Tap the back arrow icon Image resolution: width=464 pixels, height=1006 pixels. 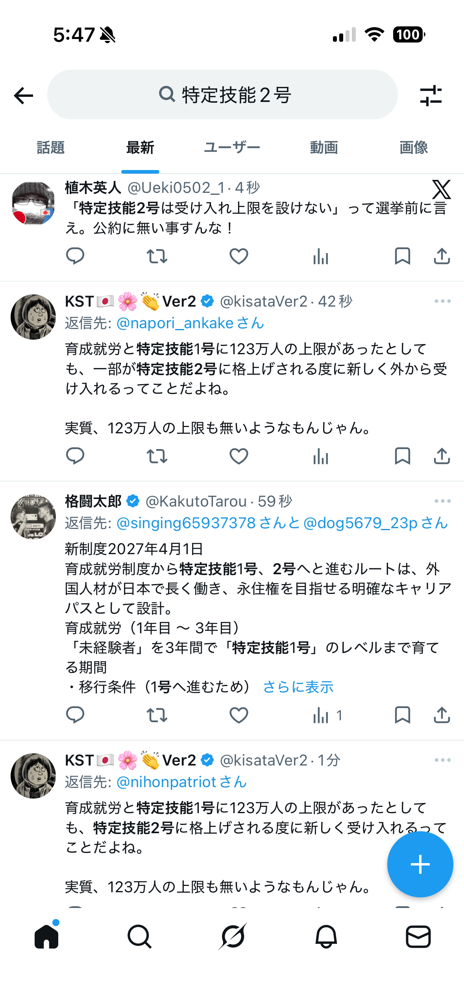click(24, 96)
